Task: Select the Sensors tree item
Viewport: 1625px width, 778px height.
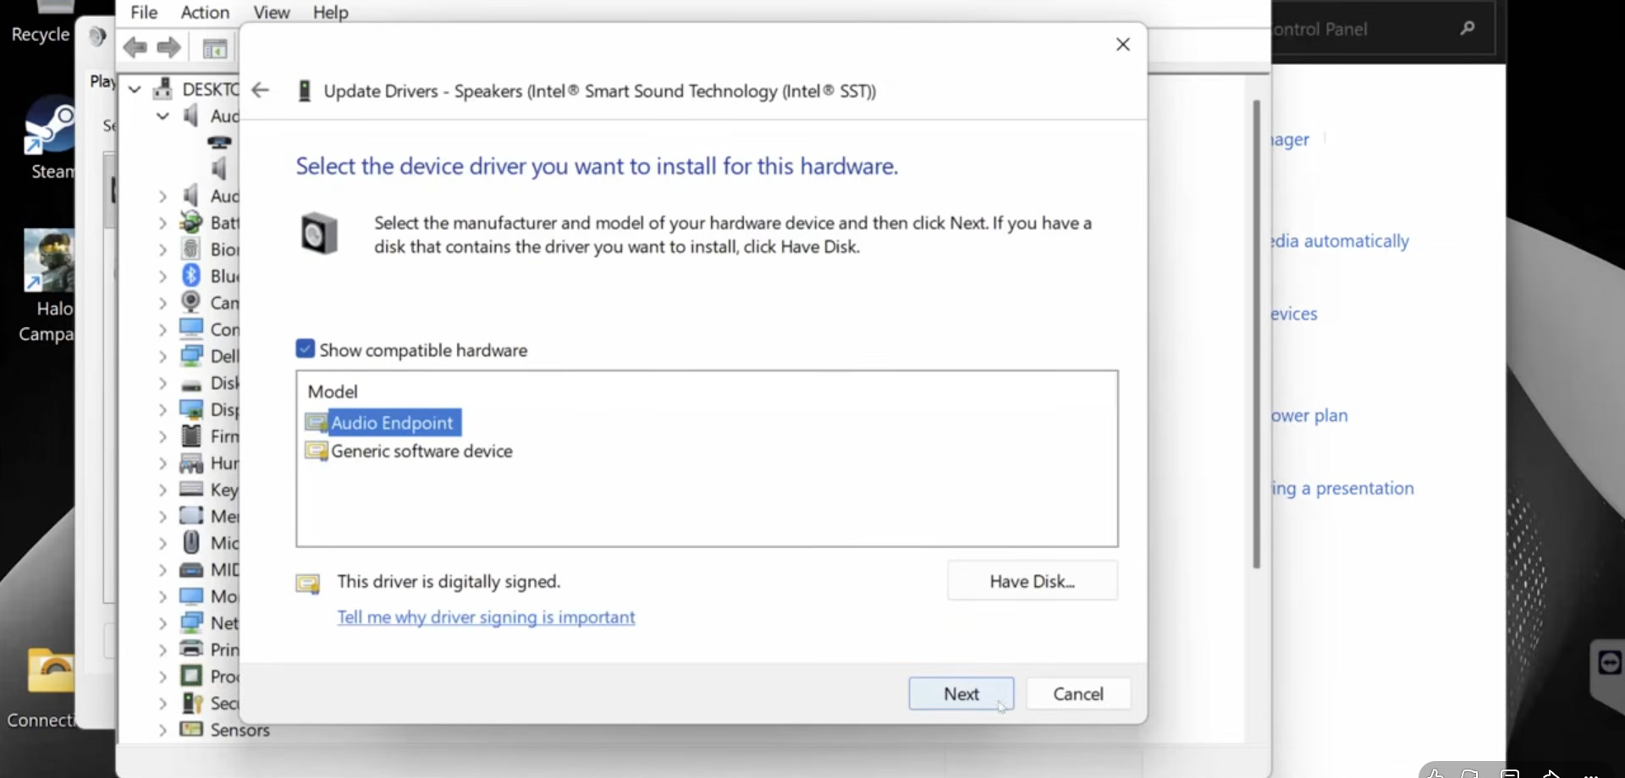Action: pyautogui.click(x=240, y=730)
